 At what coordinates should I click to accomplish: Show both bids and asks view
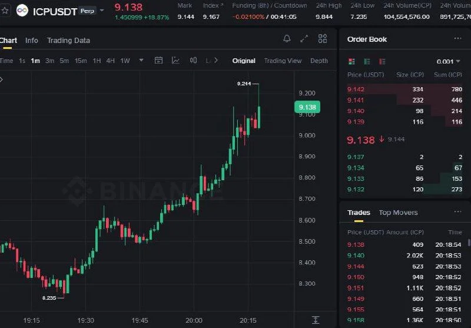(x=351, y=61)
